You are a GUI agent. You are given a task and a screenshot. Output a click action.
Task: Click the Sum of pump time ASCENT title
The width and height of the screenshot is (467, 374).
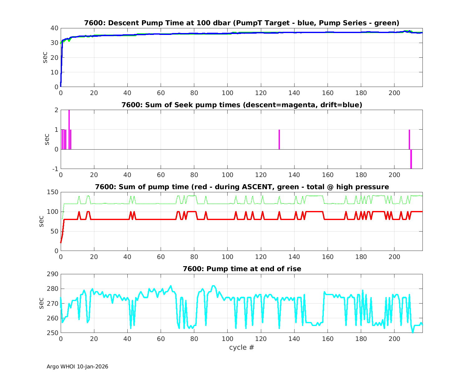(x=242, y=187)
